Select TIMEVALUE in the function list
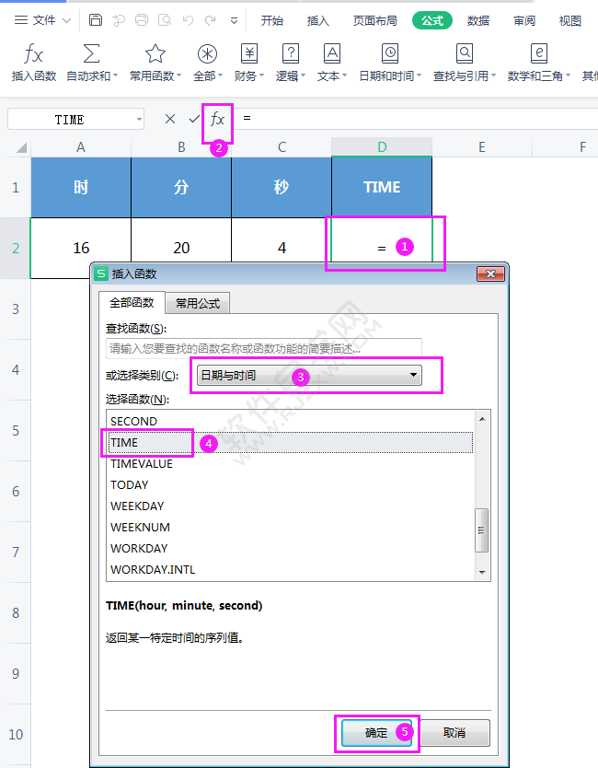The image size is (598, 768). coord(291,463)
